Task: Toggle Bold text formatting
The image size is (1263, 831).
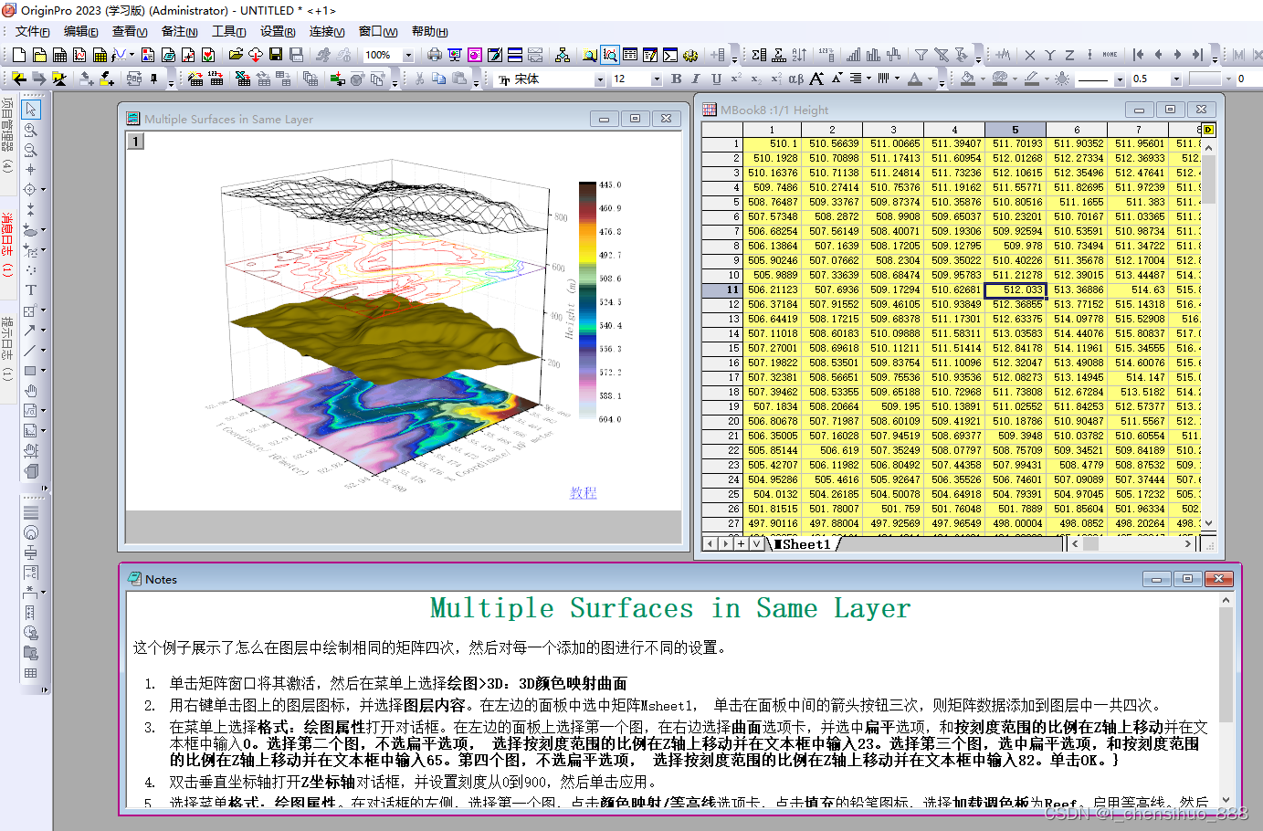Action: tap(676, 79)
